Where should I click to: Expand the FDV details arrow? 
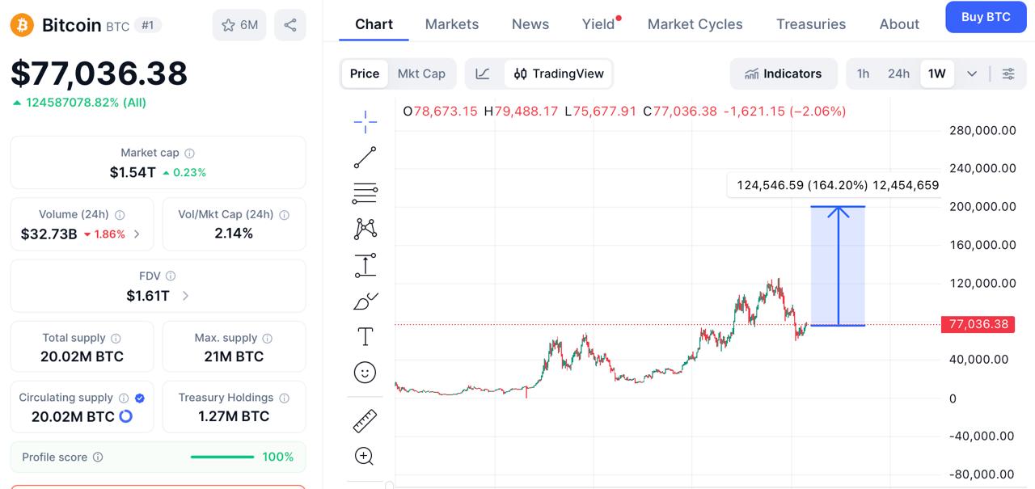click(x=186, y=296)
